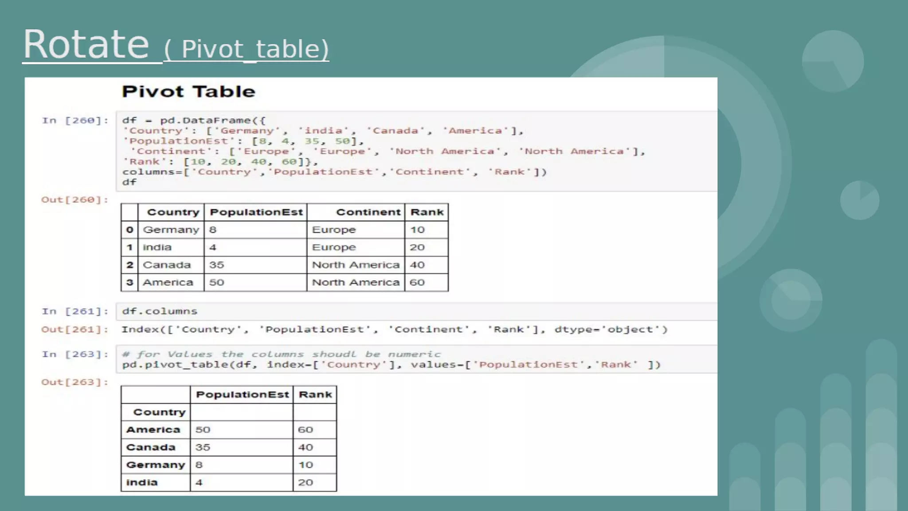Click the 'Continent' column header
Image resolution: width=908 pixels, height=511 pixels.
(x=368, y=212)
